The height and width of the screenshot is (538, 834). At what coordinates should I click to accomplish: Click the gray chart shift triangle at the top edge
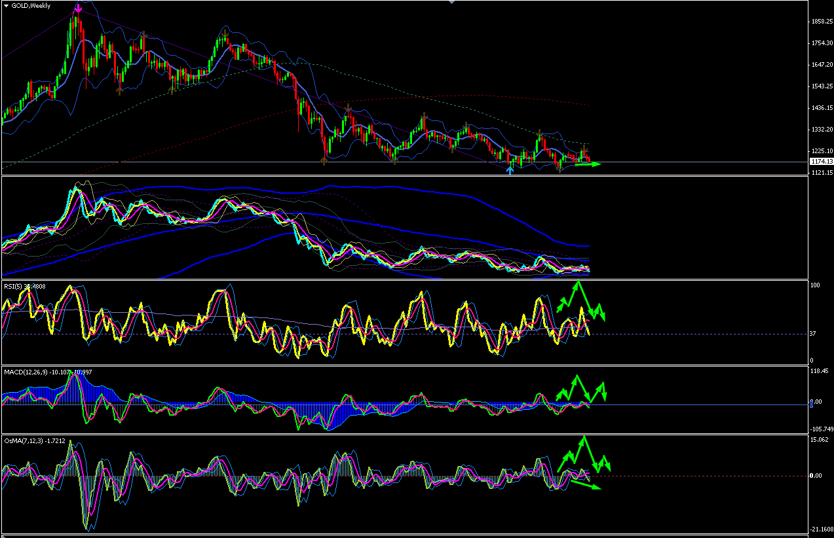[x=451, y=2]
